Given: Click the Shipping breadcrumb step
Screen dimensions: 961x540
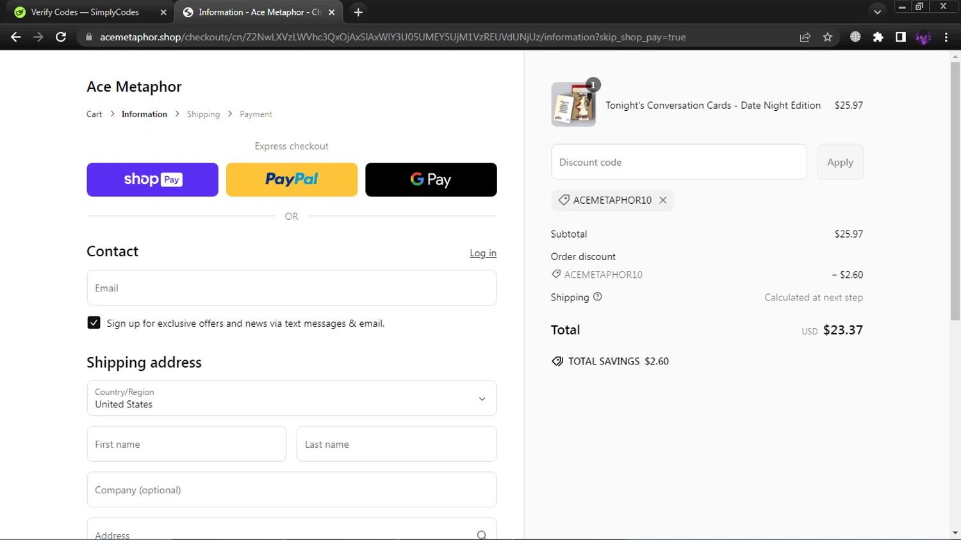Looking at the screenshot, I should [x=203, y=114].
